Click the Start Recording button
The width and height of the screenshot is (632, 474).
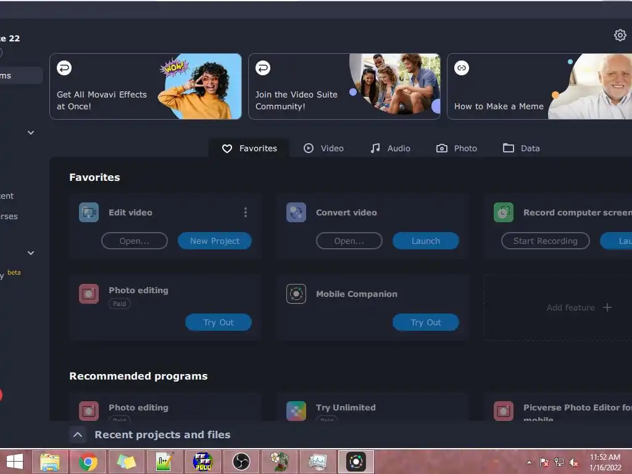tap(546, 241)
